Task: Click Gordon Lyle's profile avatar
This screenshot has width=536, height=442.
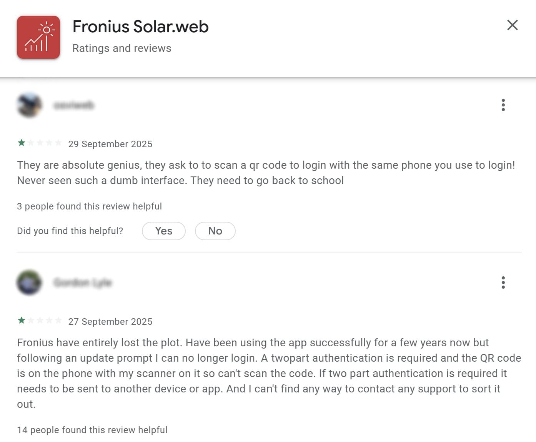Action: [x=29, y=282]
